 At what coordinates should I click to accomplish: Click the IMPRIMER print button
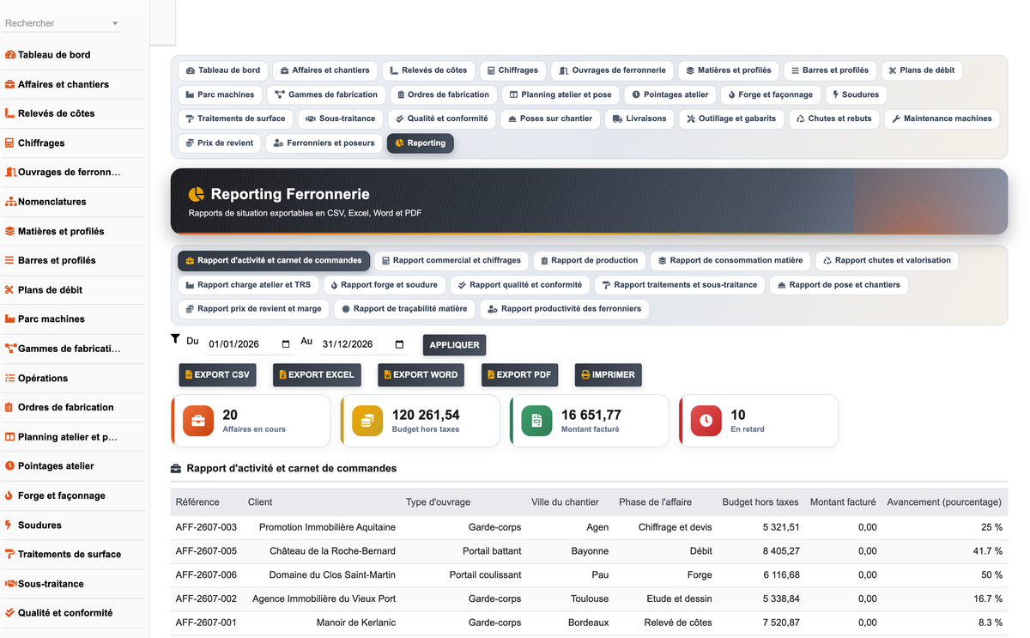609,374
